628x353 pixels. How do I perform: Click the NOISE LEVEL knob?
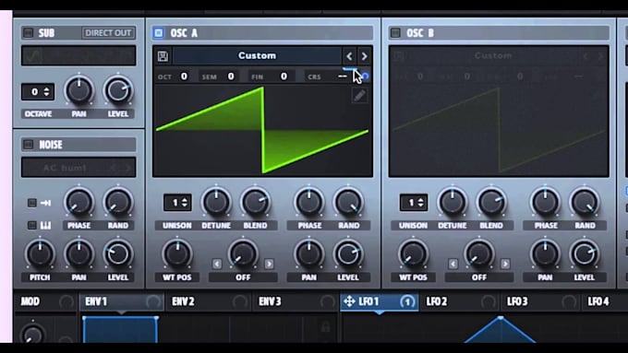click(118, 253)
